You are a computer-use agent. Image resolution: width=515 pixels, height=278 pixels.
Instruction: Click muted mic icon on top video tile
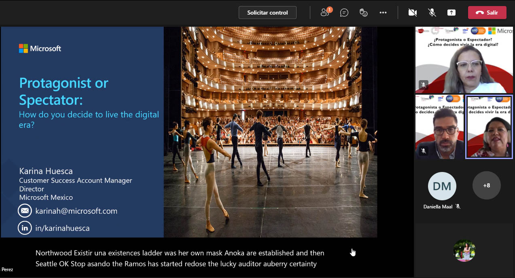click(423, 85)
